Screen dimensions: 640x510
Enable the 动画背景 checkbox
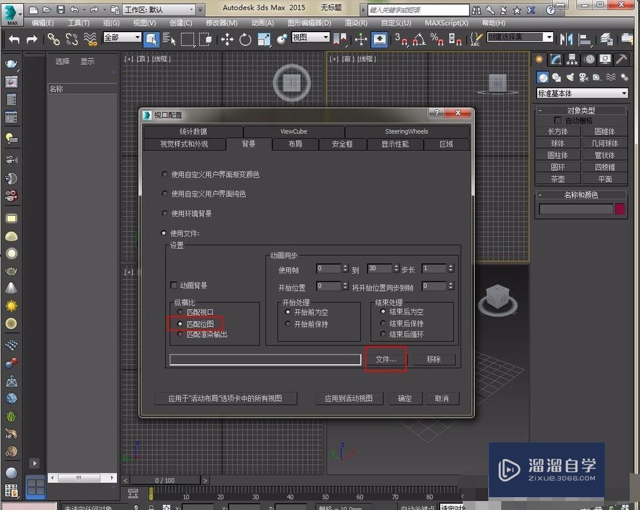tap(173, 285)
